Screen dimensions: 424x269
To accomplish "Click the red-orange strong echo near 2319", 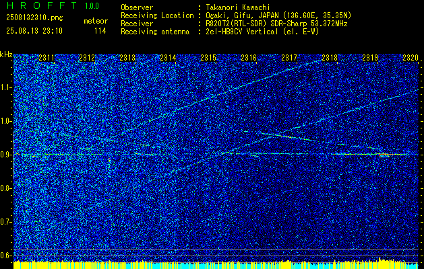I will pos(384,155).
